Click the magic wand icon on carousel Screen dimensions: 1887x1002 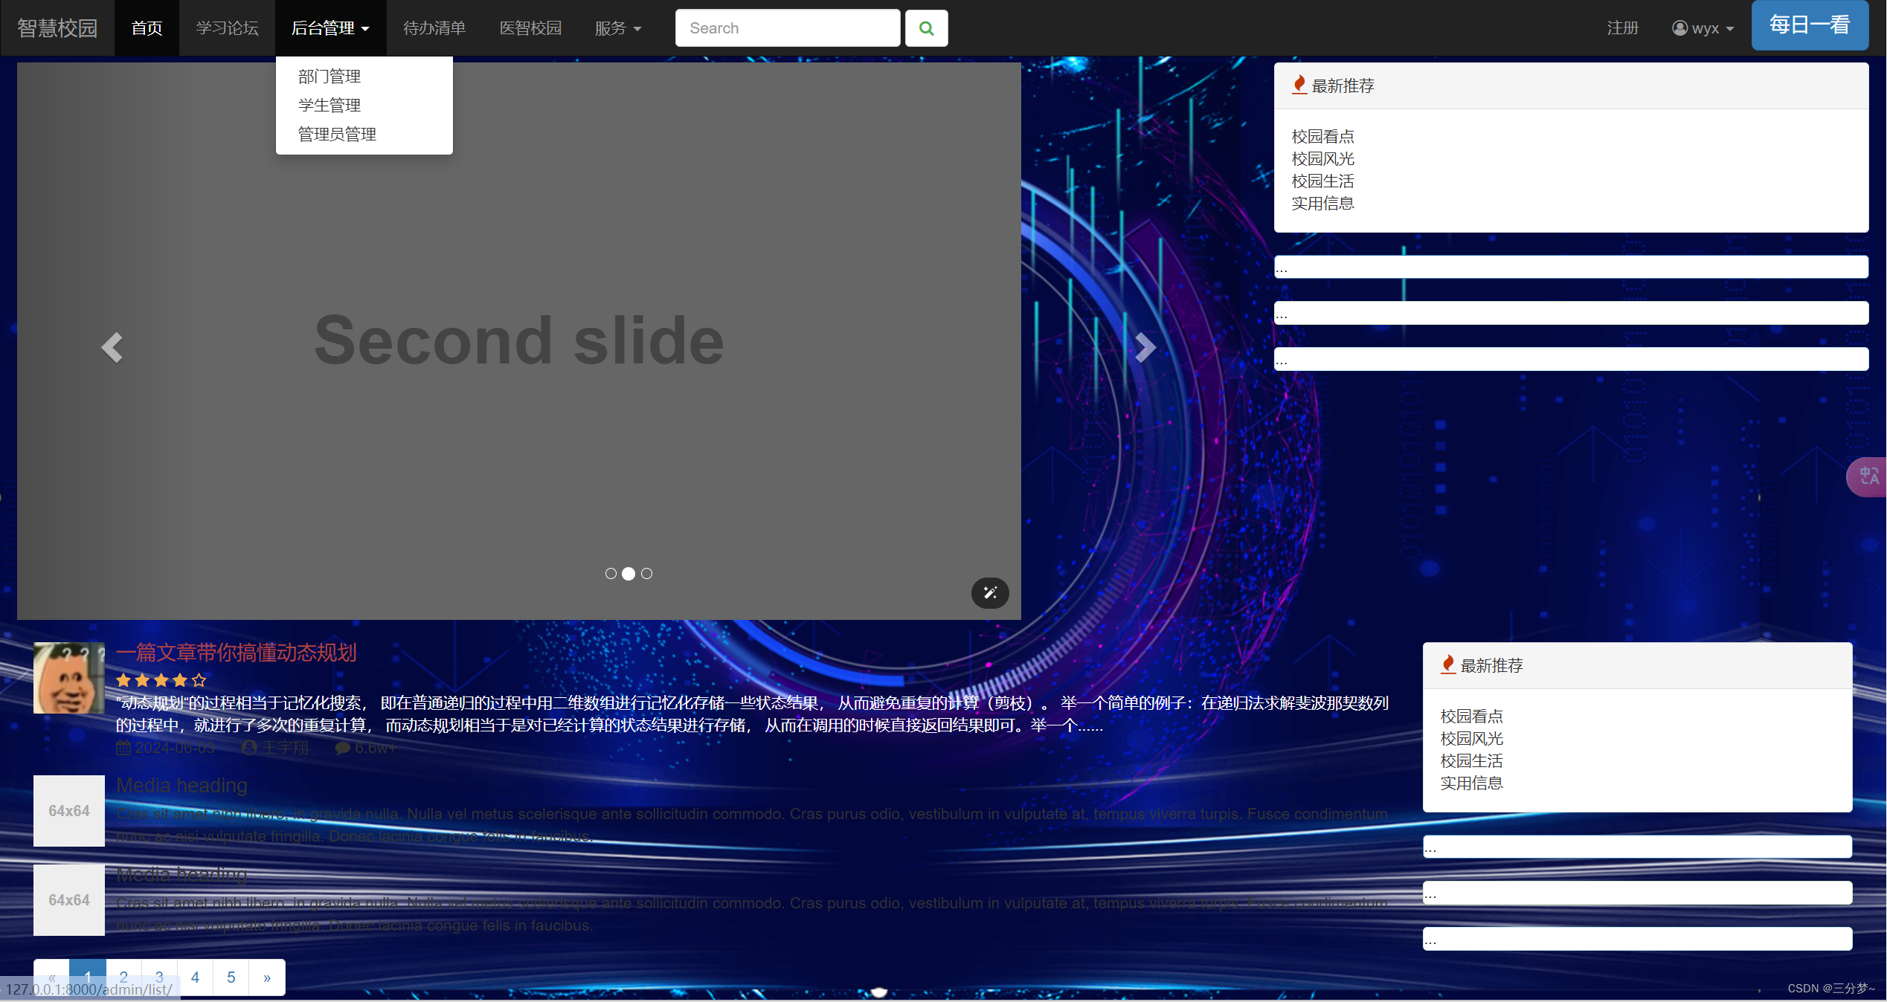[x=990, y=592]
